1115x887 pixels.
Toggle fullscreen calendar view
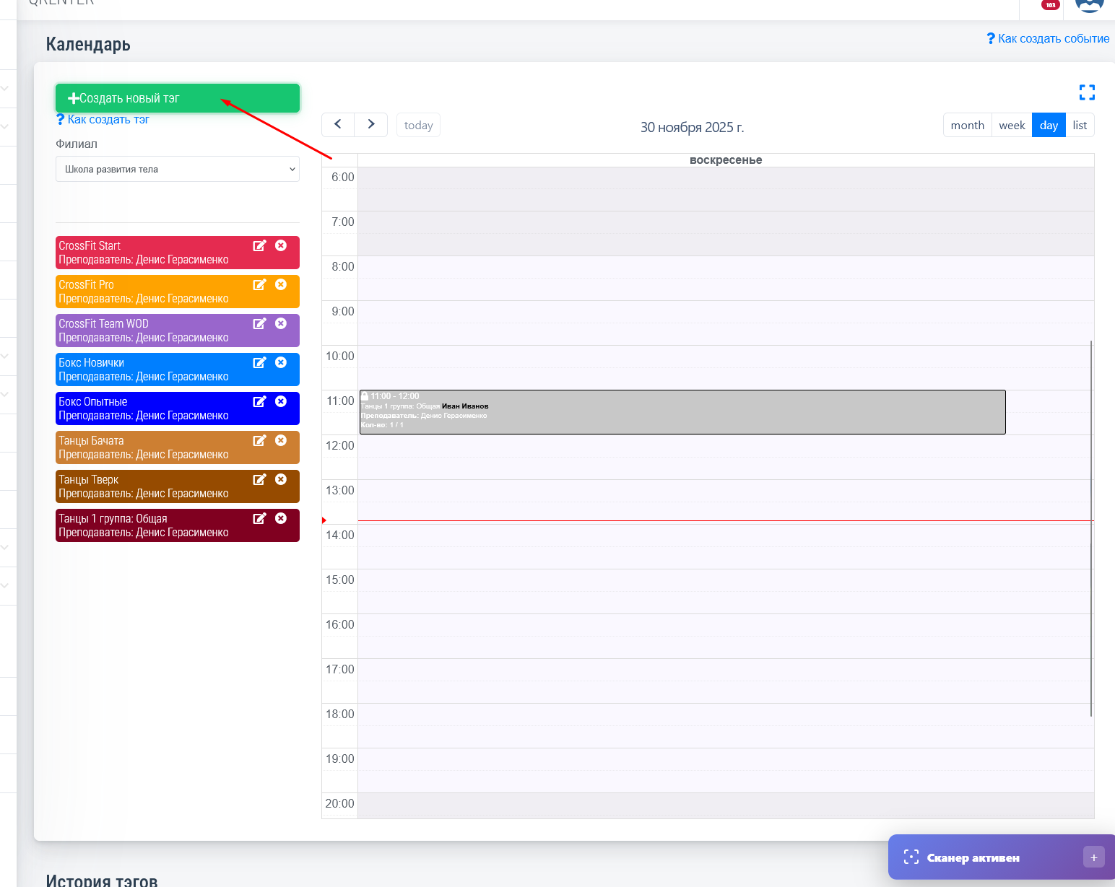(x=1087, y=92)
